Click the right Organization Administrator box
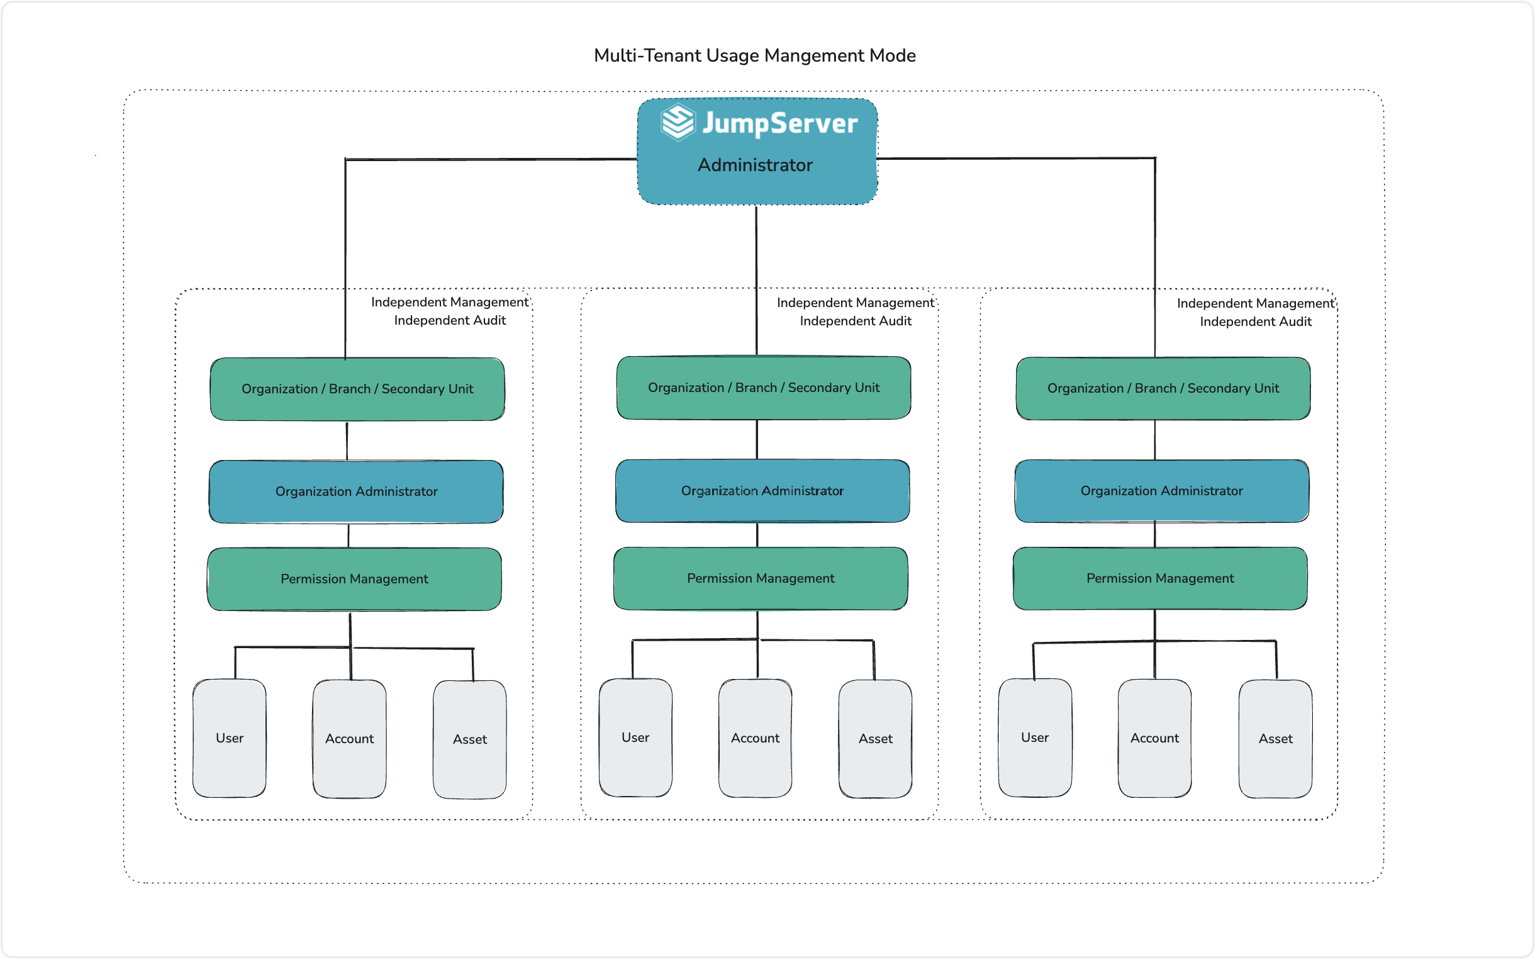The width and height of the screenshot is (1535, 959). [x=1161, y=491]
